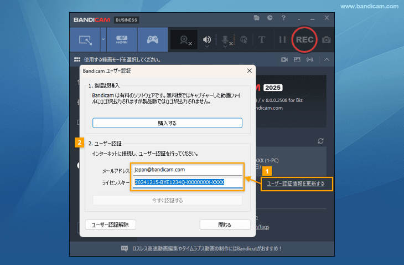Click the refresh license icon
Image resolution: width=404 pixels, height=265 pixels.
tap(320, 141)
